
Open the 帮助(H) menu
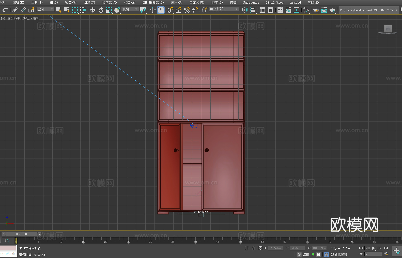coord(313,2)
